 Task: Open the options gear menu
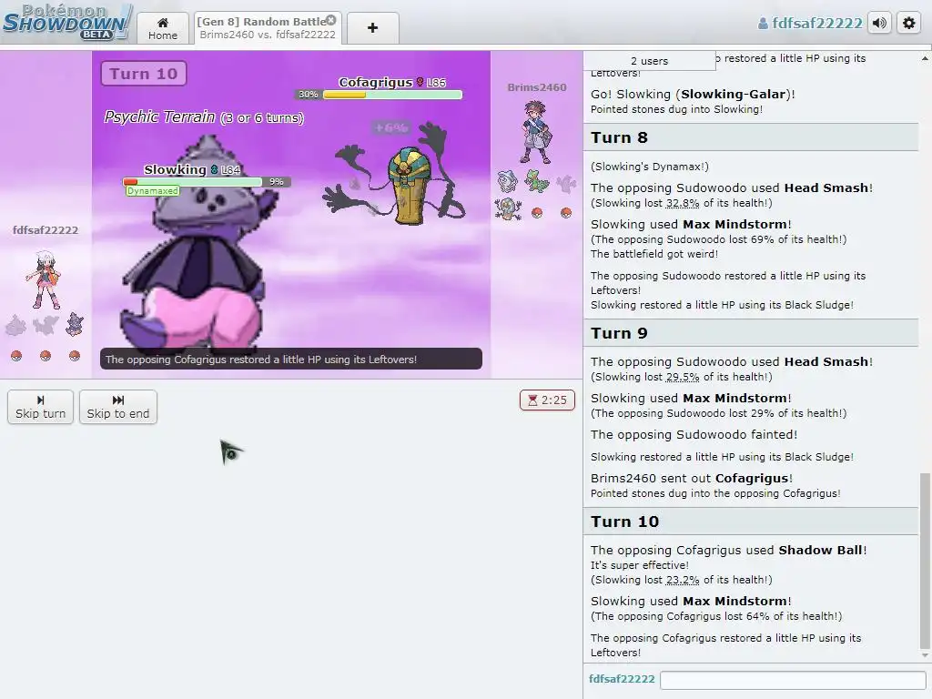pyautogui.click(x=909, y=23)
